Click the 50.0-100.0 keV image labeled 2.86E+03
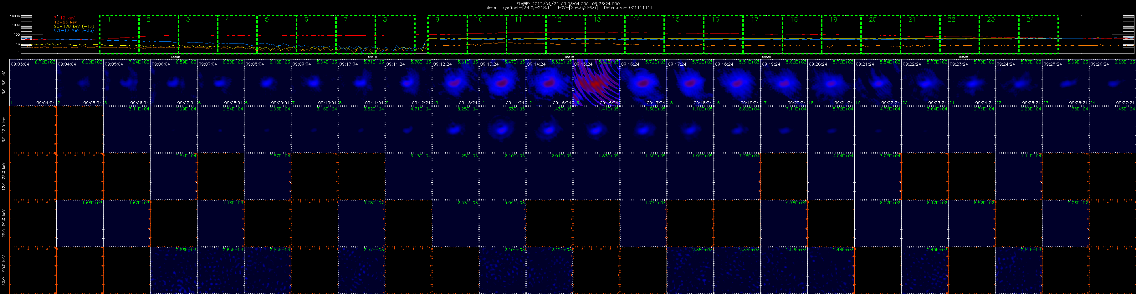 click(x=174, y=270)
